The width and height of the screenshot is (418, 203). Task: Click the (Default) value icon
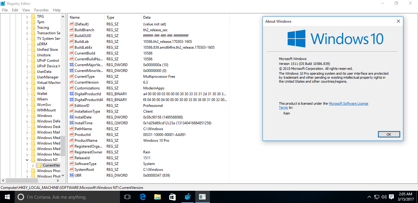pyautogui.click(x=72, y=24)
